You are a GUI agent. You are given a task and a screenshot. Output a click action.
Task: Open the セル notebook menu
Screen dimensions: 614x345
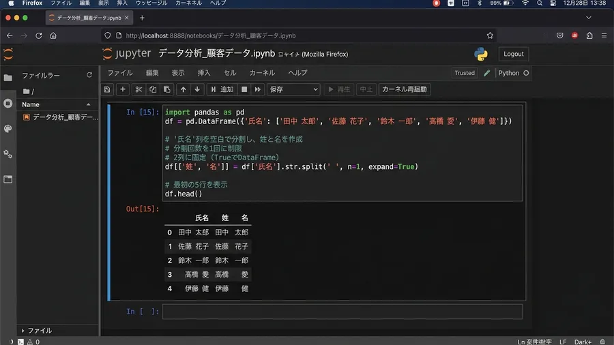point(230,73)
